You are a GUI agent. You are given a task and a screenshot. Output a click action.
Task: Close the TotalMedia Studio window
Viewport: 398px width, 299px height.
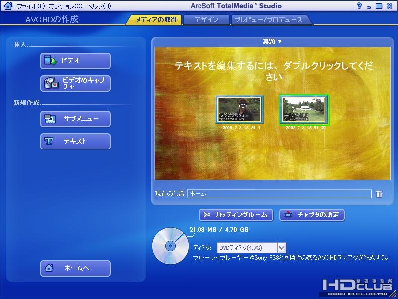click(389, 6)
